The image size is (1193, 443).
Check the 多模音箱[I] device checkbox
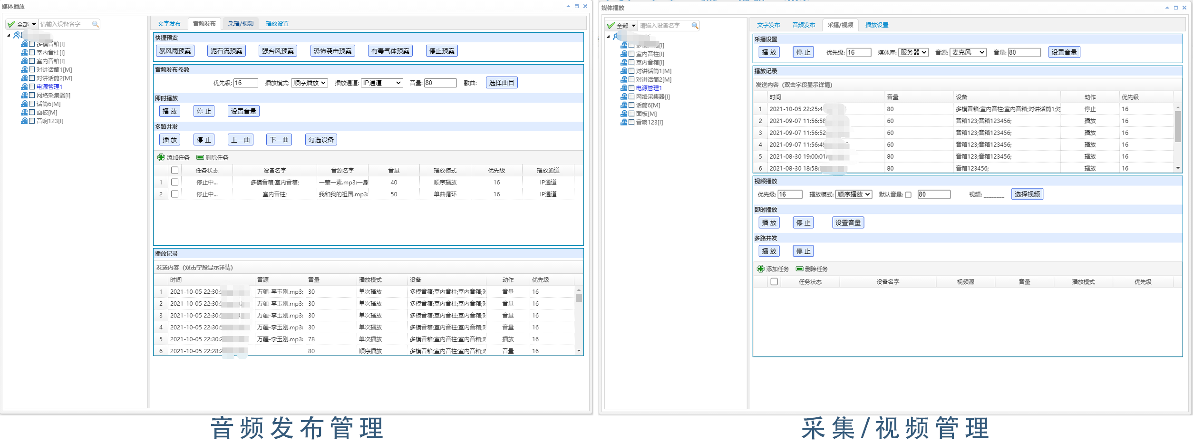click(x=31, y=44)
